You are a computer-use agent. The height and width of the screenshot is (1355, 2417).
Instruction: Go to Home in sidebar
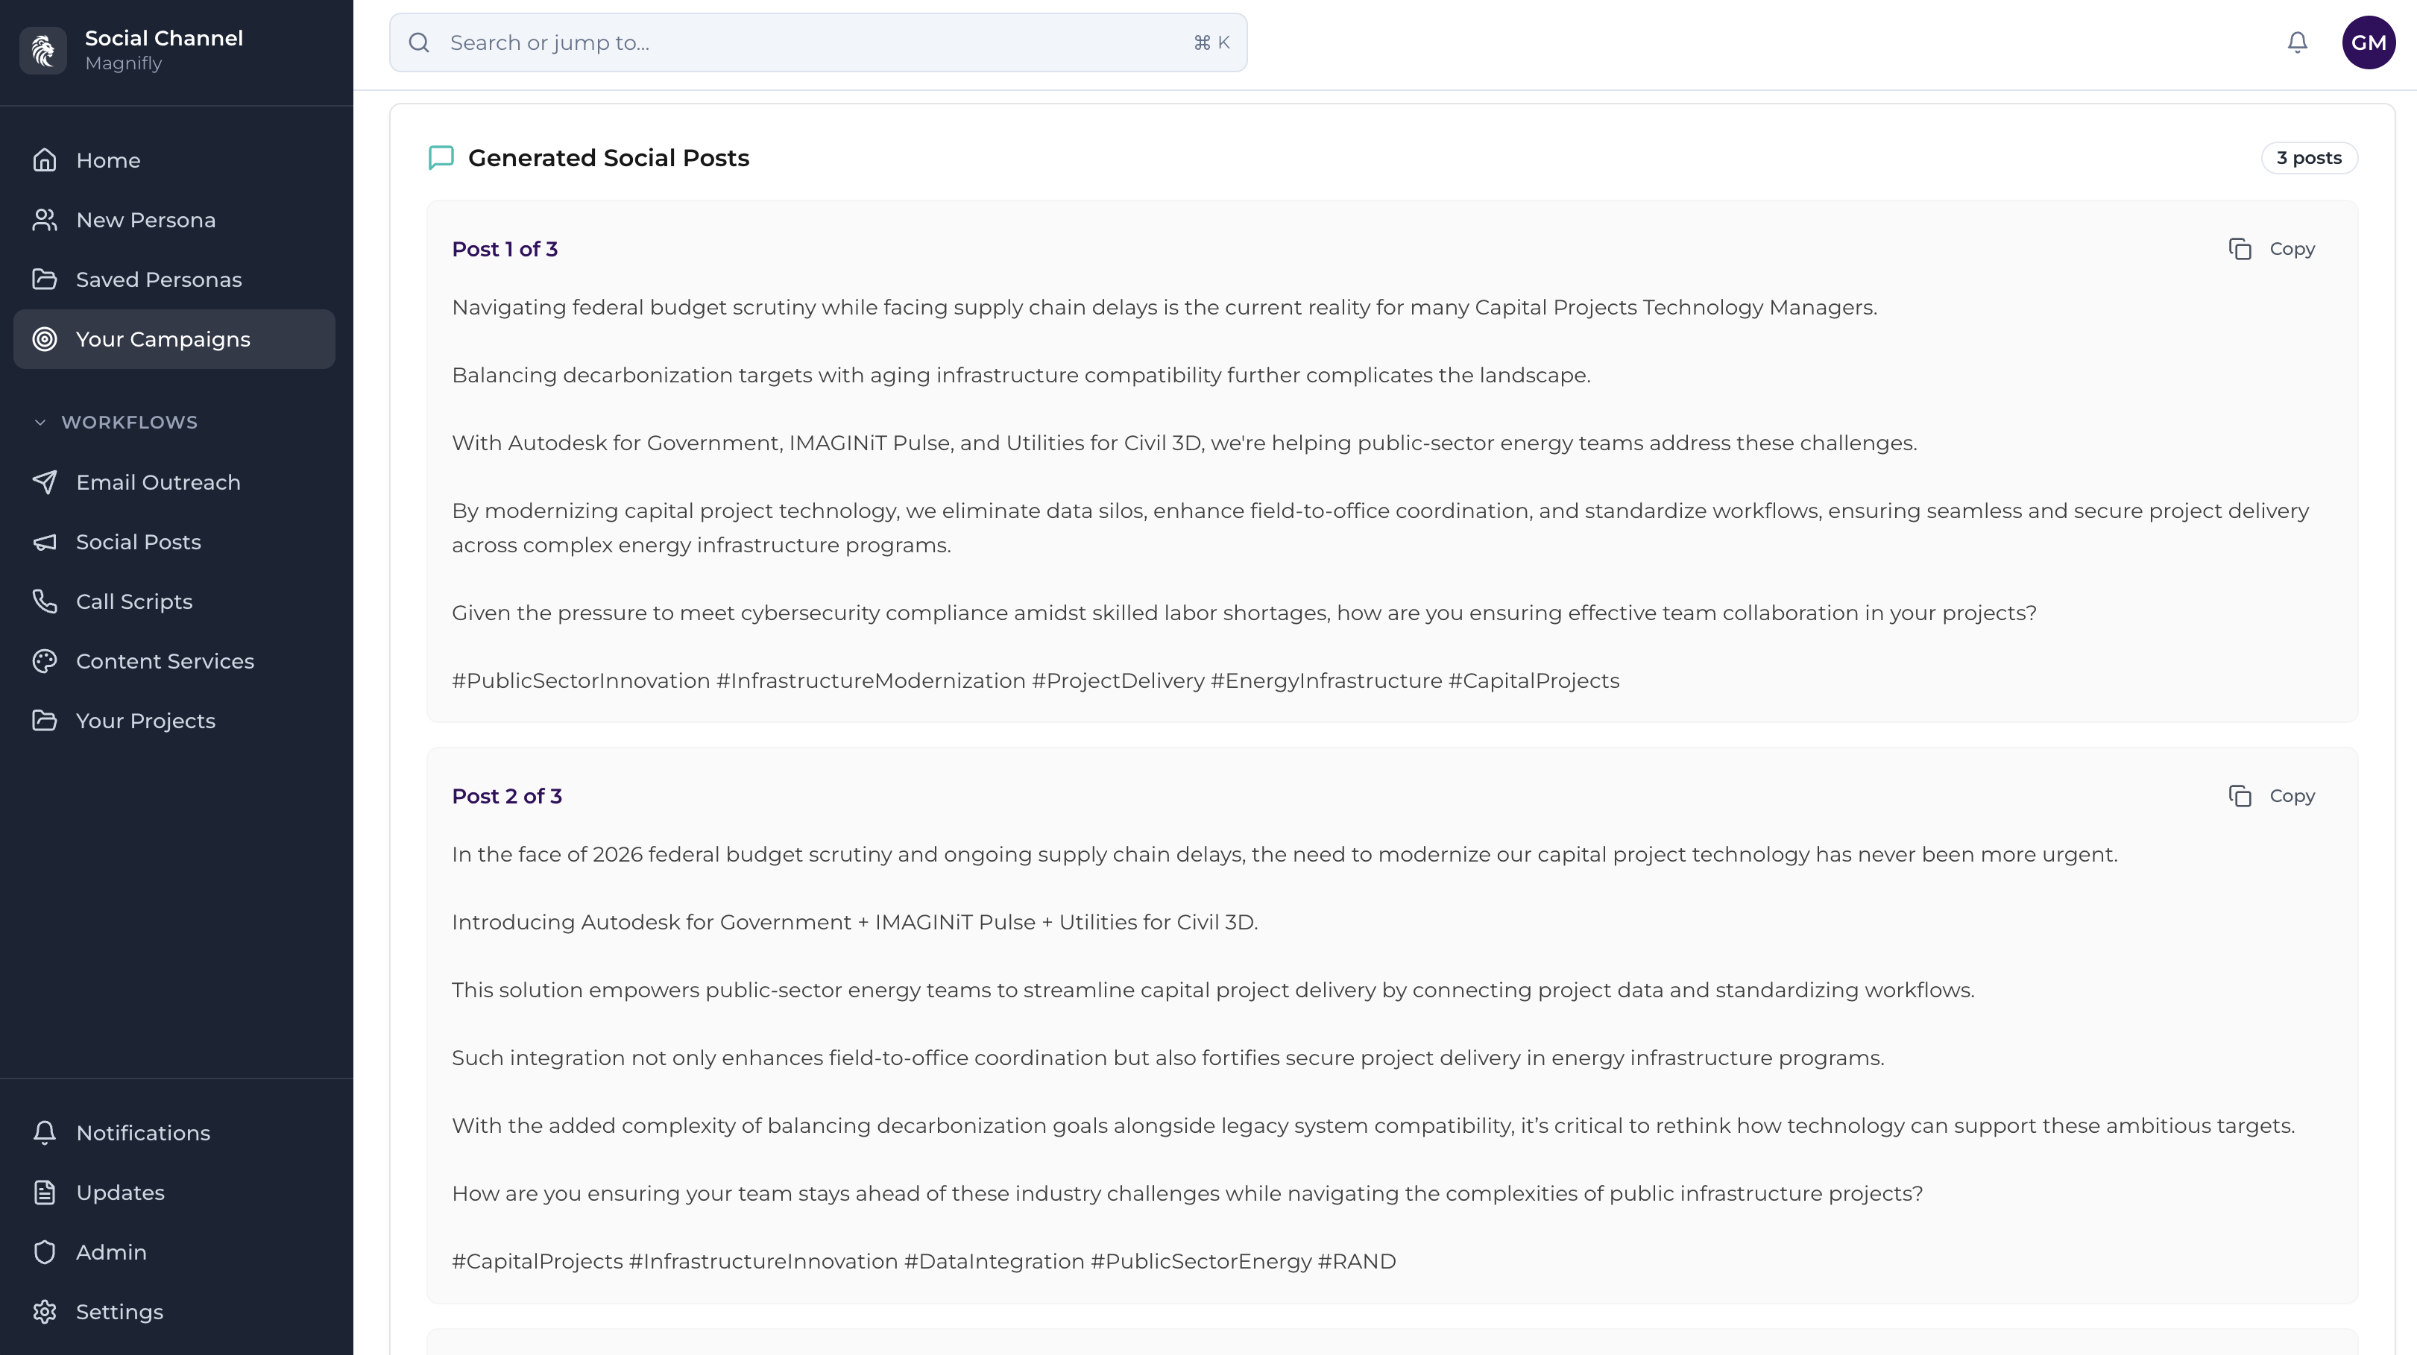tap(108, 160)
